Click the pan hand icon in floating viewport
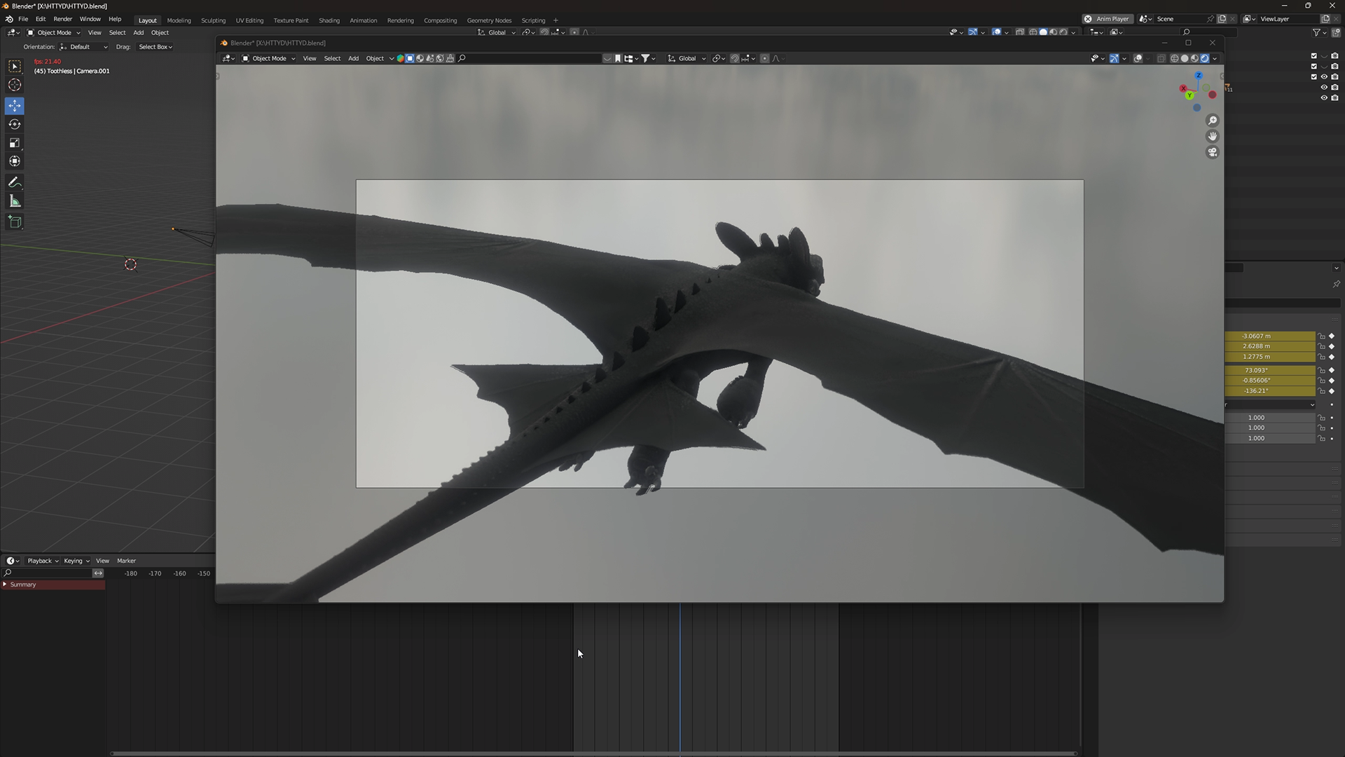Viewport: 1345px width, 757px height. coord(1213,136)
